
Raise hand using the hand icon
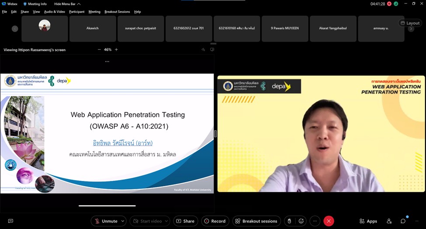point(289,221)
